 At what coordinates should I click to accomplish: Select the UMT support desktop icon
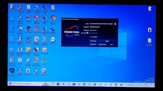click(x=37, y=9)
